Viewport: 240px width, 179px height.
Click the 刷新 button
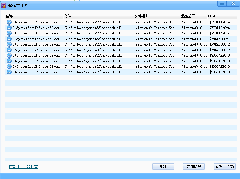tap(163, 166)
